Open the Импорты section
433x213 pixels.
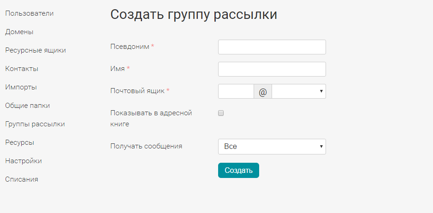click(x=21, y=87)
